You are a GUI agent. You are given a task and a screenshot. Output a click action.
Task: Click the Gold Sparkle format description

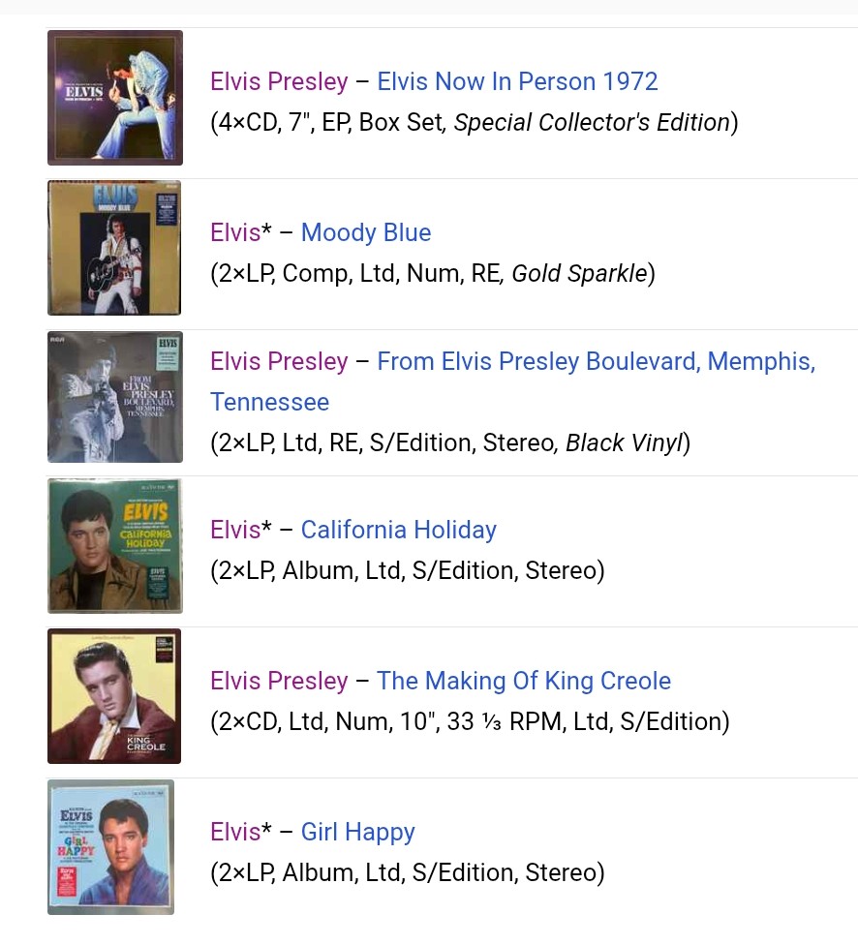click(579, 274)
